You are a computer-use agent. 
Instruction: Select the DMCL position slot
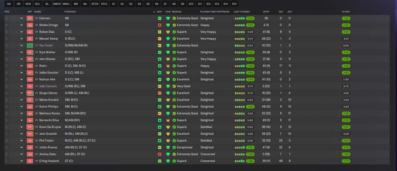point(66,4)
